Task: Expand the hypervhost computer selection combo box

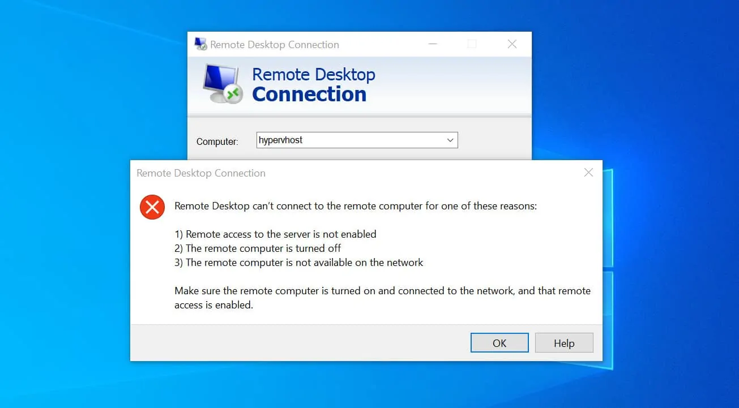Action: tap(450, 140)
